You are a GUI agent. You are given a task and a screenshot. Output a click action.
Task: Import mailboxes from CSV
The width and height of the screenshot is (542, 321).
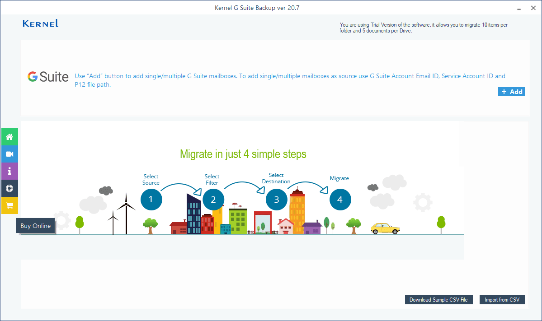pos(502,300)
